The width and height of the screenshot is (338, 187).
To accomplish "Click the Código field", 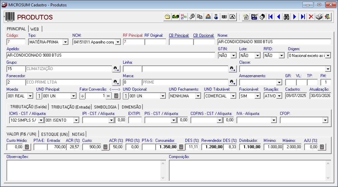I will point(16,42).
